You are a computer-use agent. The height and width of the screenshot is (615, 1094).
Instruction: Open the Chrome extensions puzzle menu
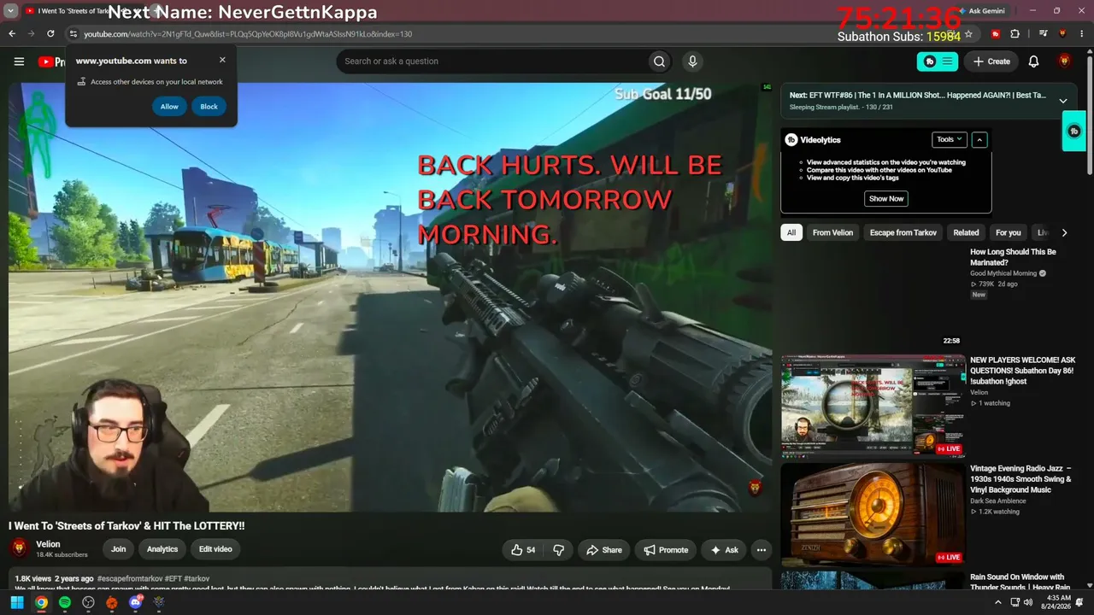[x=1015, y=34]
